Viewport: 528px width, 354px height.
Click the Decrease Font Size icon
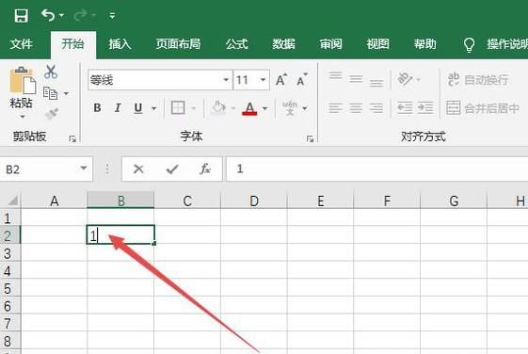[302, 79]
